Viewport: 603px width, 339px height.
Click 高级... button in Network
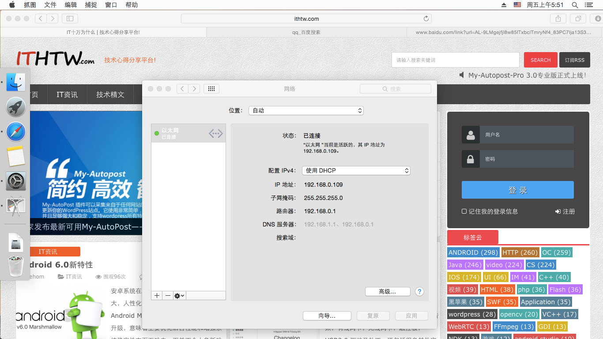click(x=388, y=292)
